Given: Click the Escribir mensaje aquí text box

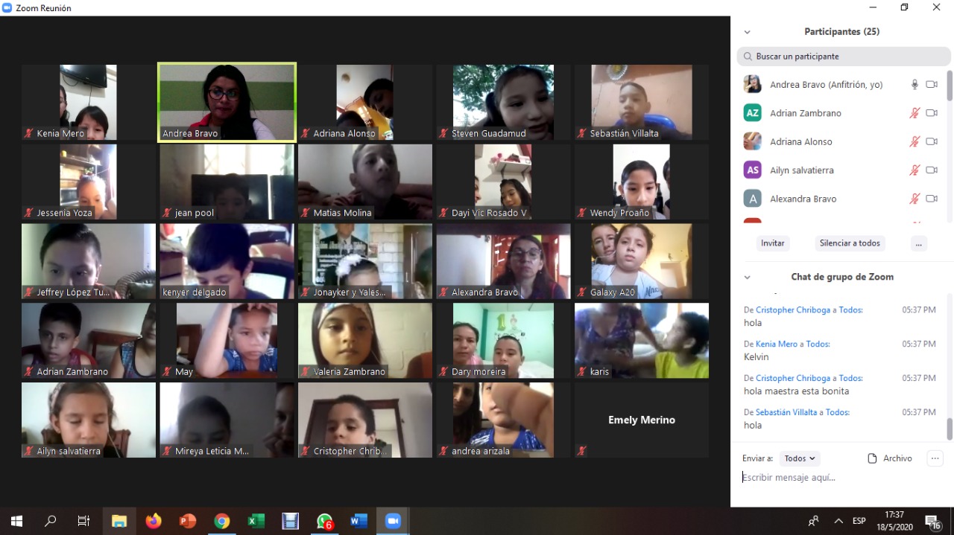Looking at the screenshot, I should tap(842, 478).
